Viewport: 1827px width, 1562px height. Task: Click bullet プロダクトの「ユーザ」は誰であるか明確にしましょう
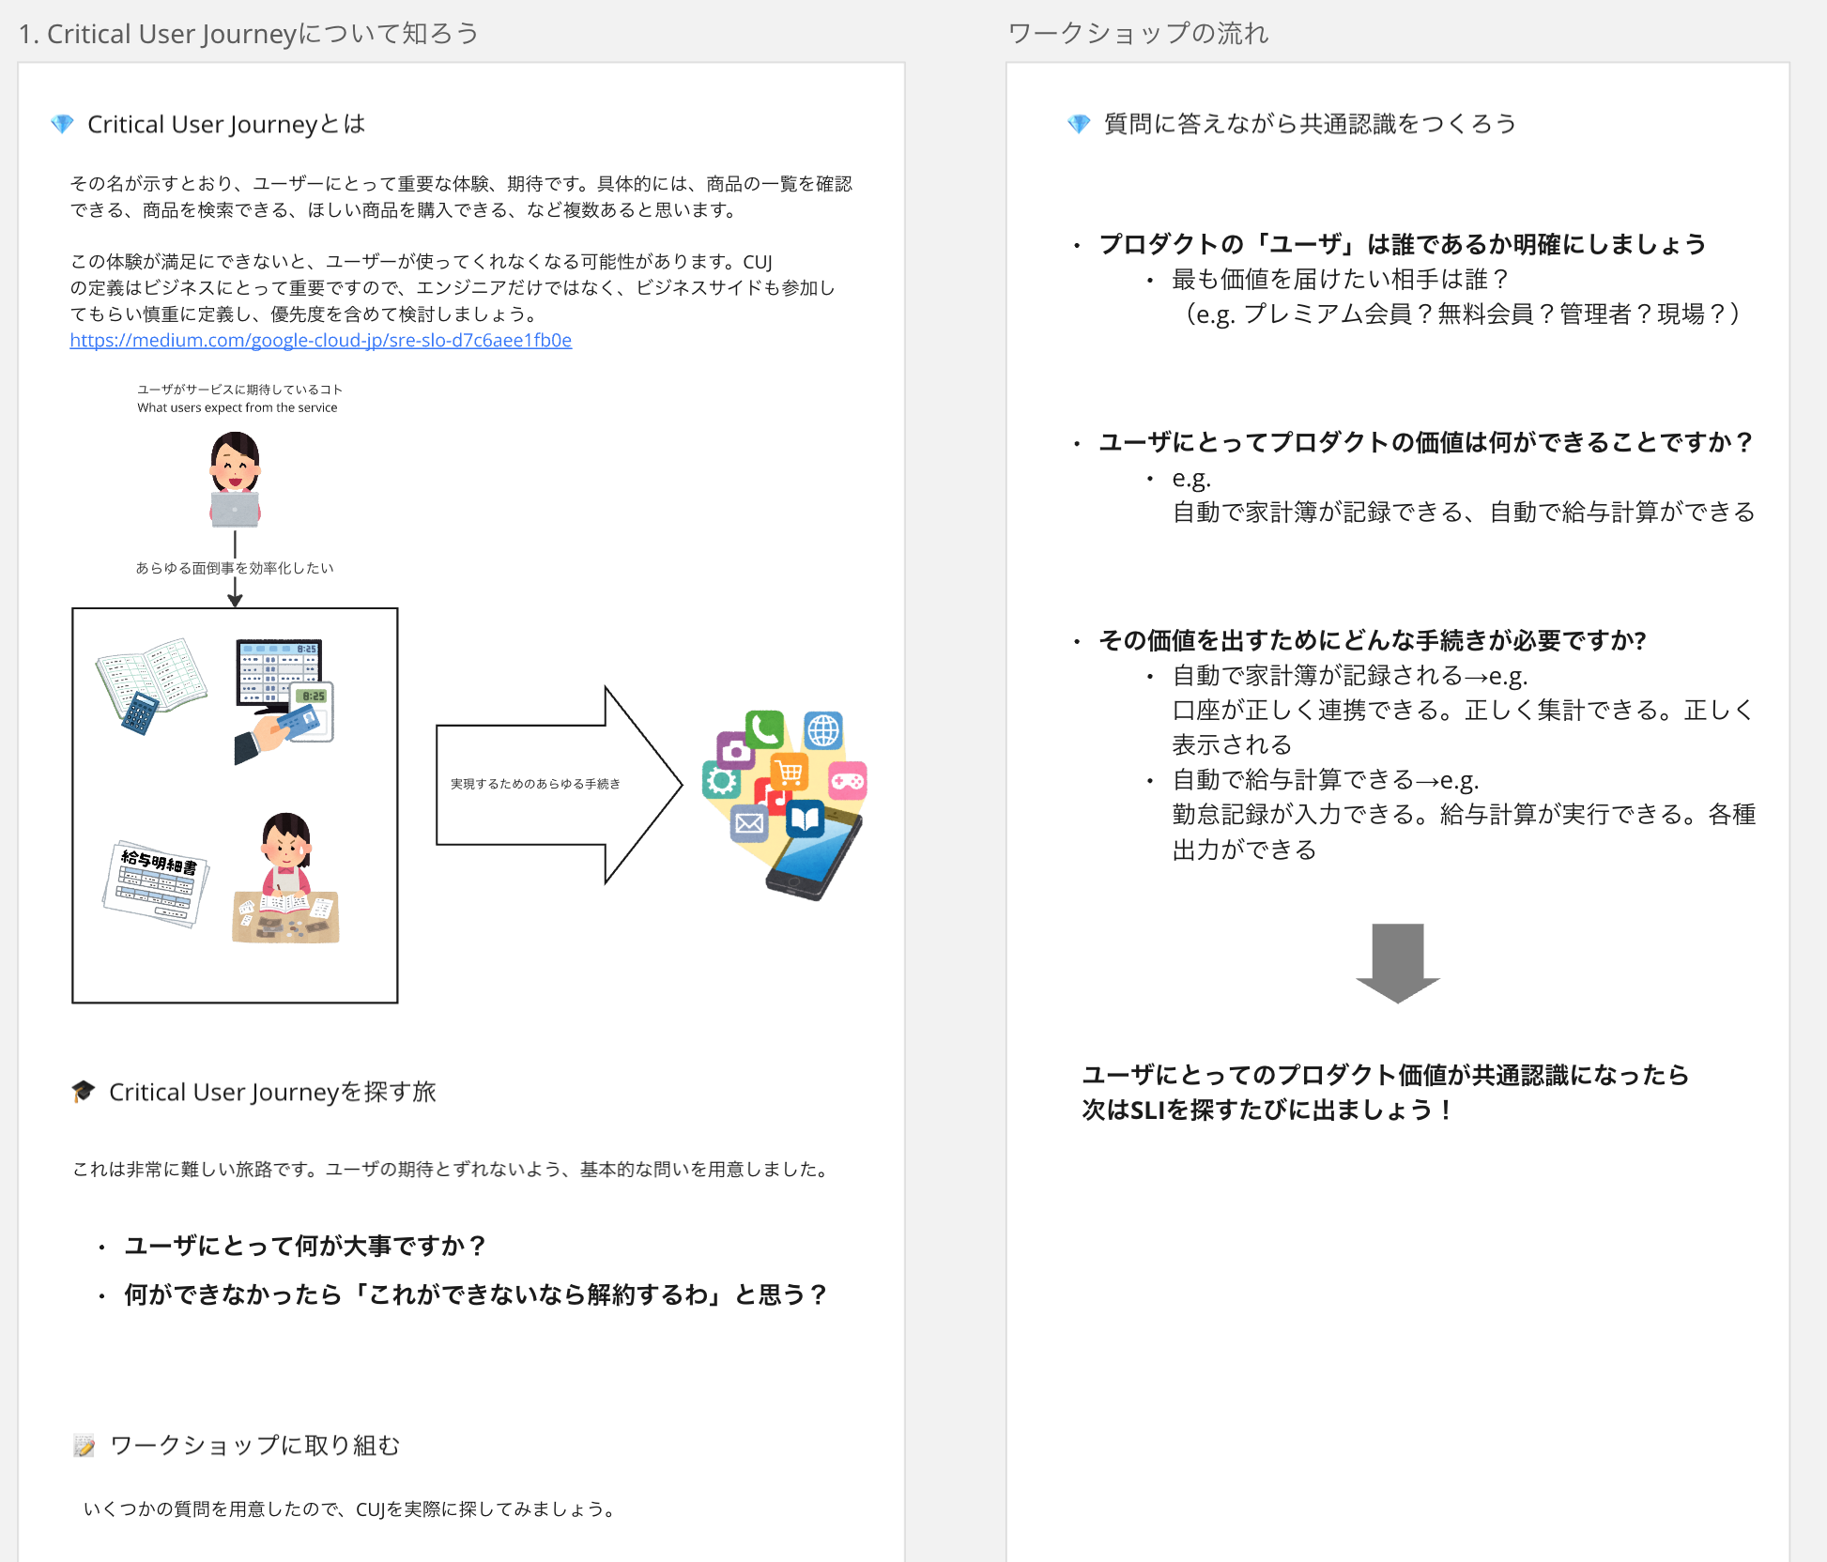coord(1403,244)
